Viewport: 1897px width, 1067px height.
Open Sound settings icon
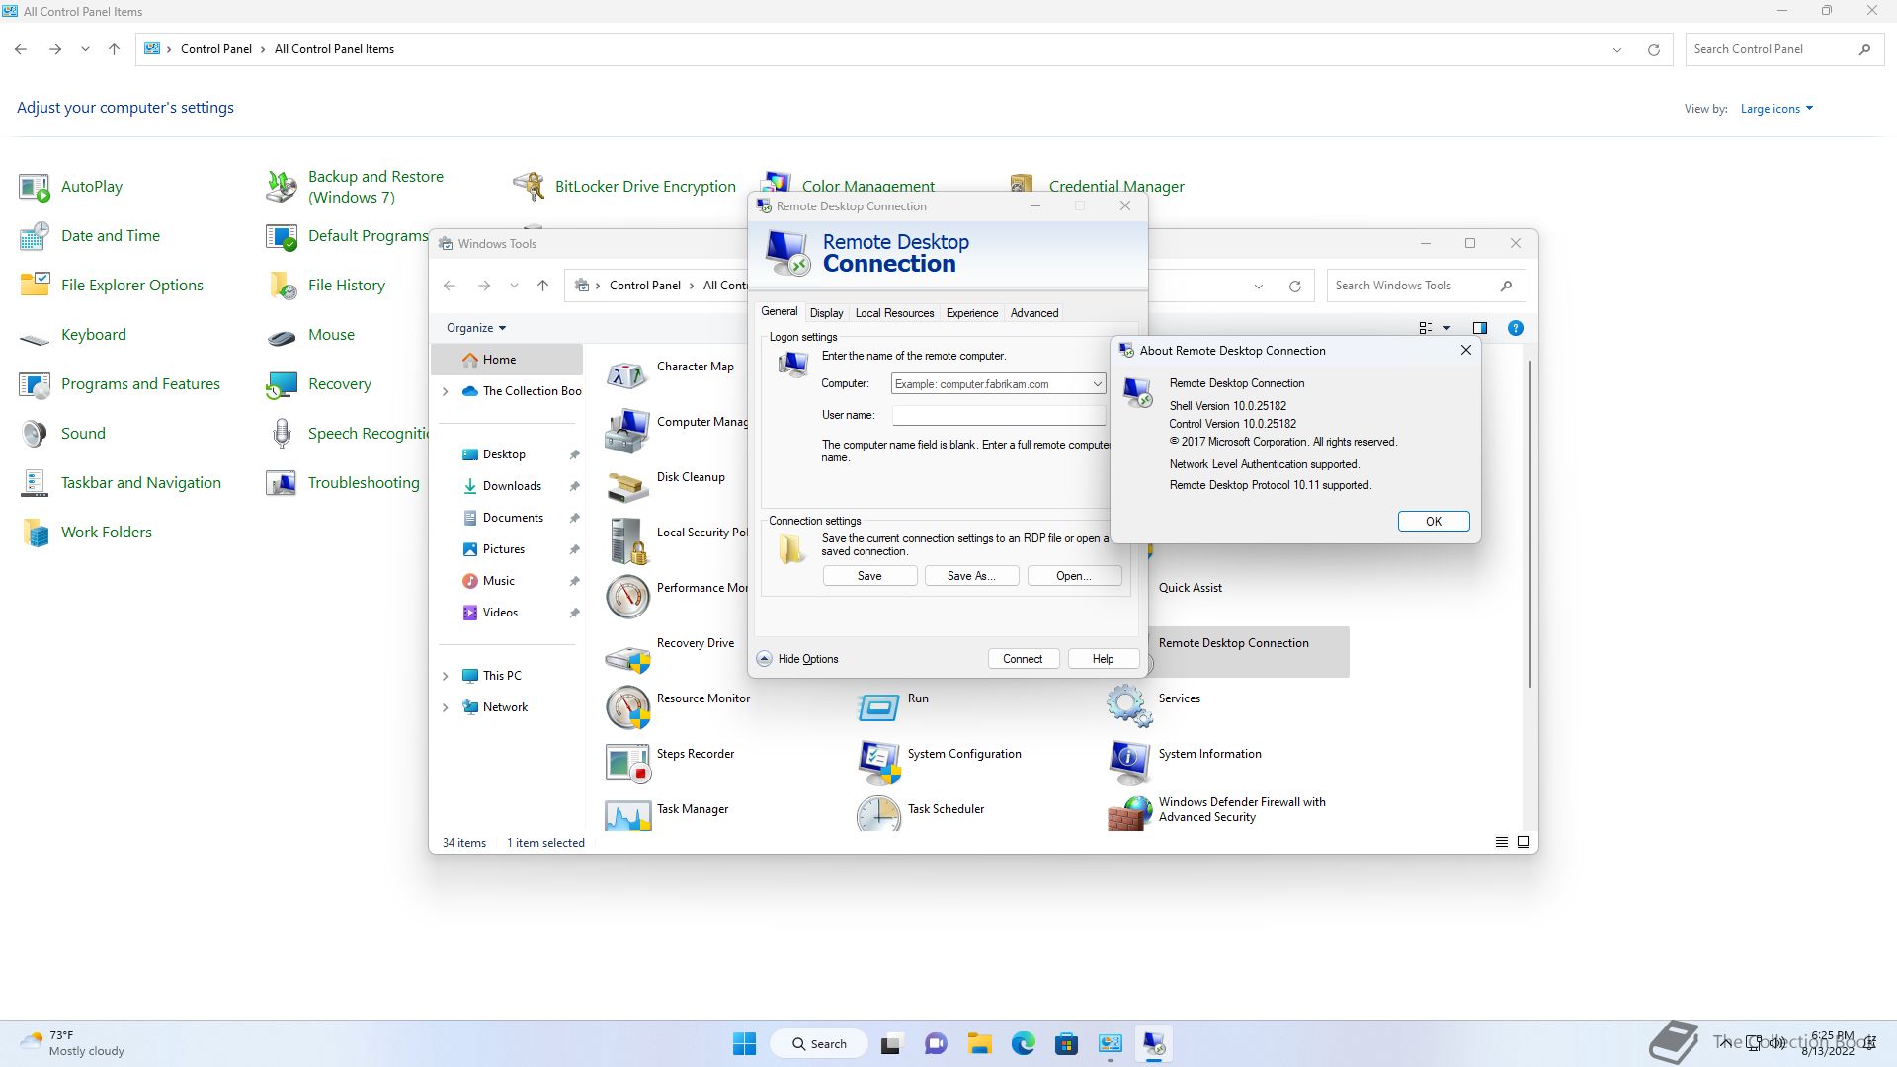coord(35,434)
